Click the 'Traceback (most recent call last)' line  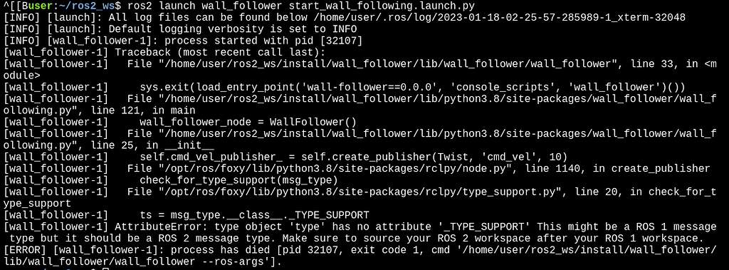[221, 53]
